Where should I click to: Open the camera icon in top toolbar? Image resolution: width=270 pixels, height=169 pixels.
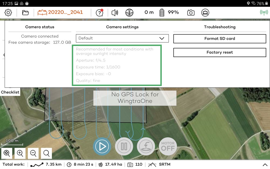click(191, 12)
